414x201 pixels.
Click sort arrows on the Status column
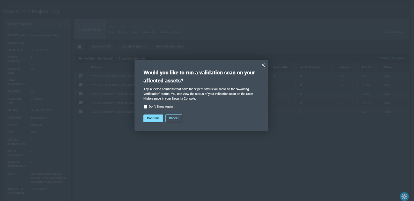[405, 67]
